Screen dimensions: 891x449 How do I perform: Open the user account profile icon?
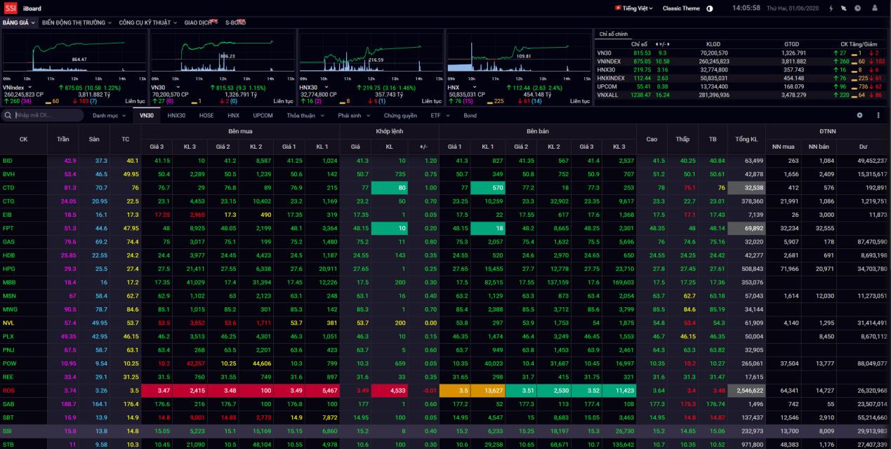click(x=876, y=8)
